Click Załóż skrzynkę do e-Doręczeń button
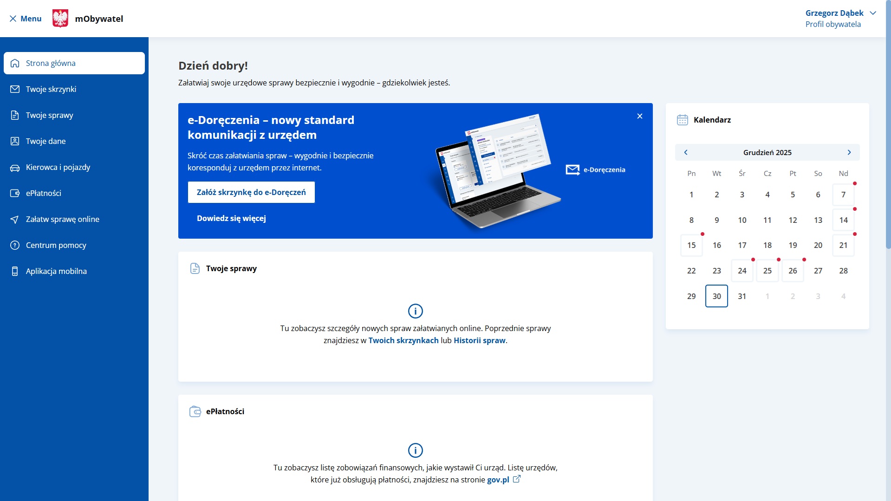891x501 pixels. [x=251, y=192]
